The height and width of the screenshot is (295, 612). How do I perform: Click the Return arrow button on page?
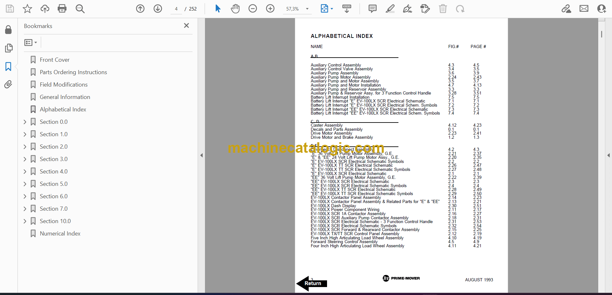pos(311,283)
